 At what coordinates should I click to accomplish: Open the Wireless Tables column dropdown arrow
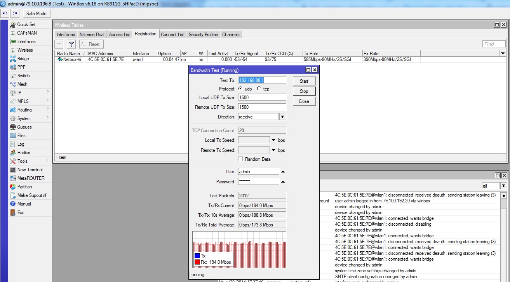(503, 54)
